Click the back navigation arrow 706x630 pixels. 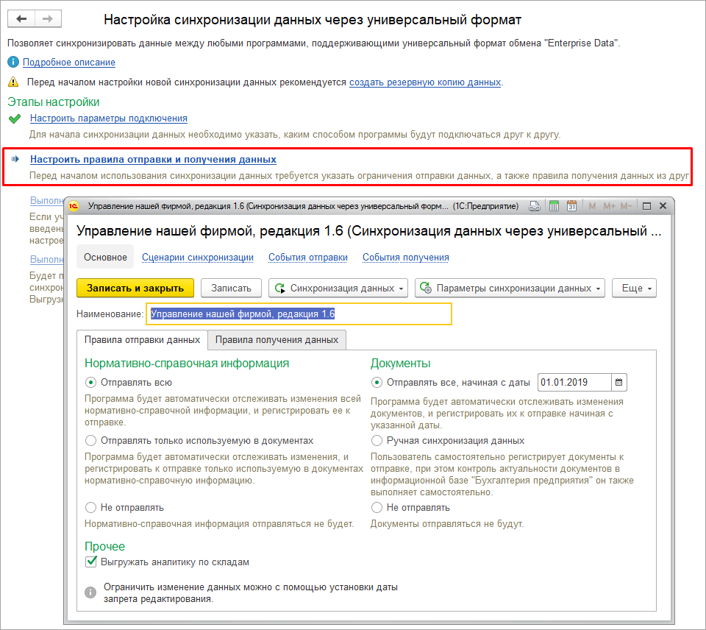22,18
